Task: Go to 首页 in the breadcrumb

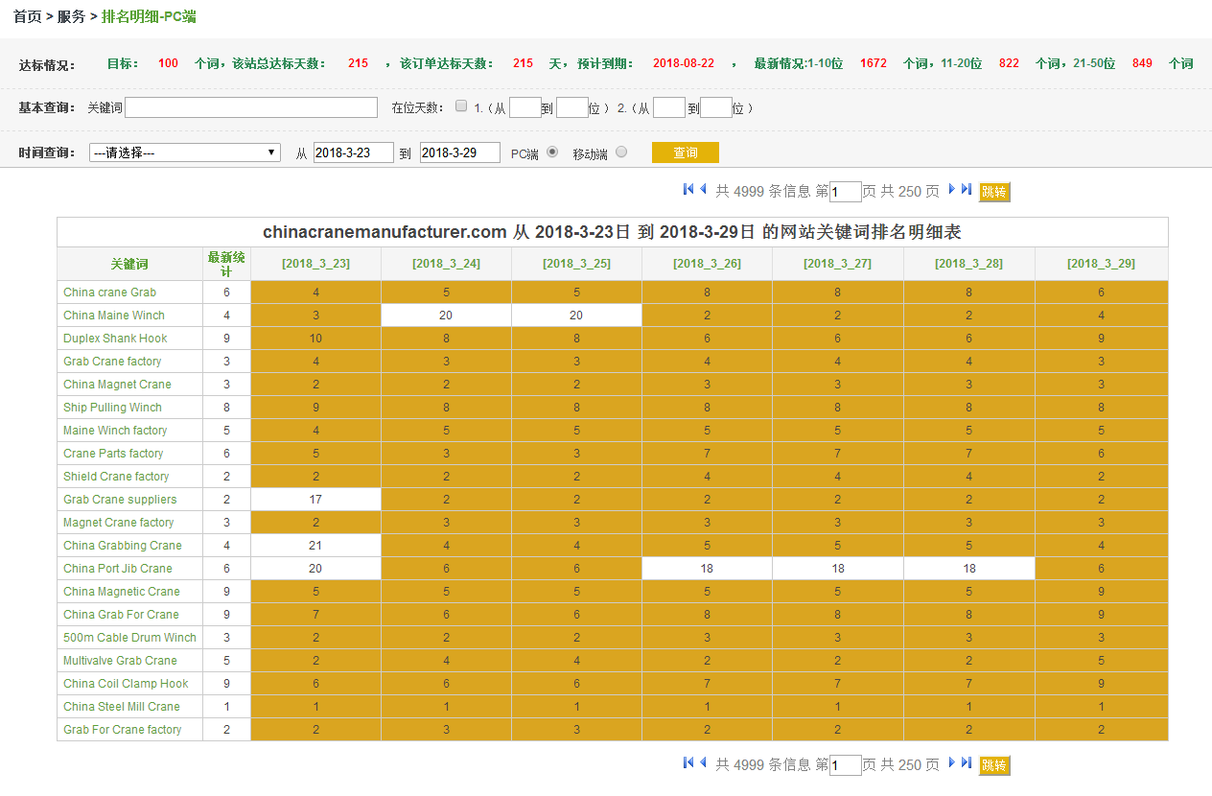Action: tap(27, 16)
